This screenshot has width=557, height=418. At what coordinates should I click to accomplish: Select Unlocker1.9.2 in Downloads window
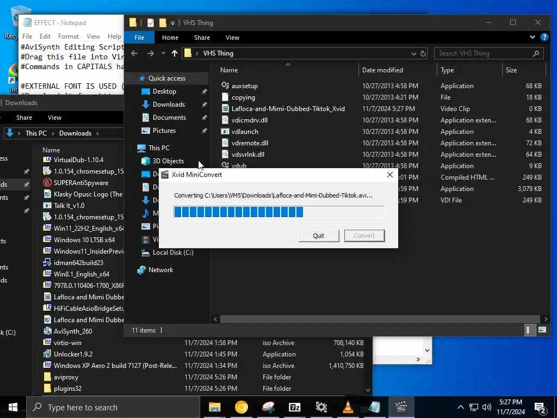(73, 354)
